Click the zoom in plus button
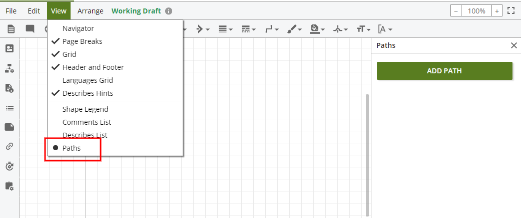Screen dimensions: 521x218 point(496,10)
